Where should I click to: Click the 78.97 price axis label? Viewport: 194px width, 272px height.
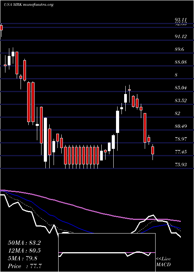(x=181, y=139)
